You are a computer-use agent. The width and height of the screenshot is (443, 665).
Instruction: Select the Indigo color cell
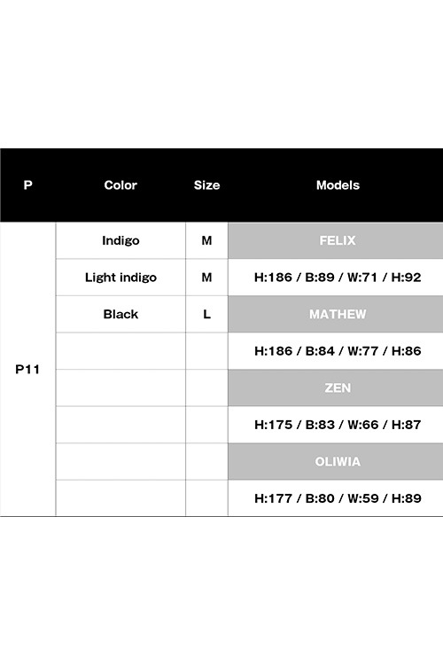click(120, 240)
